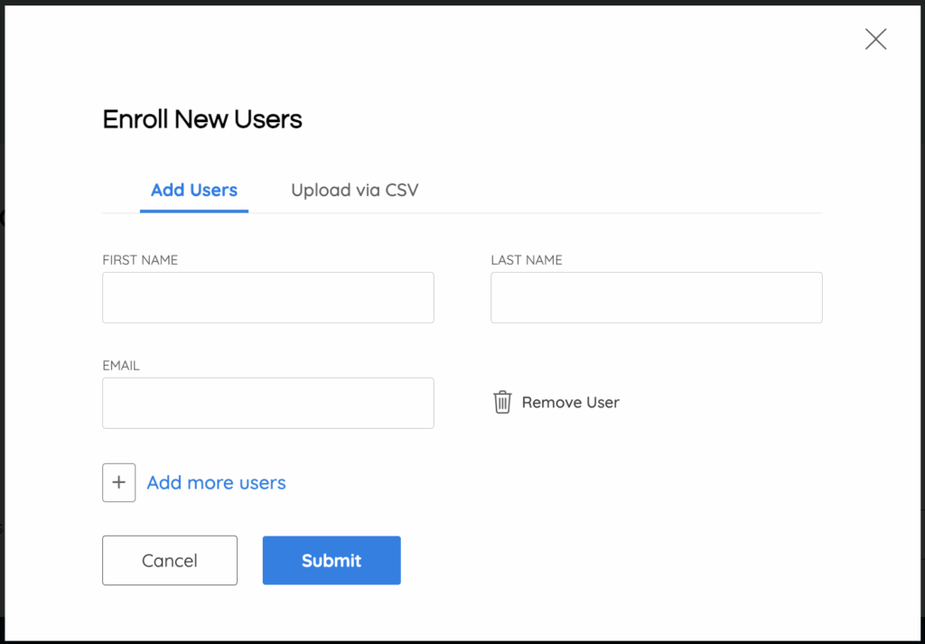925x644 pixels.
Task: Close the Enroll New Users dialog
Action: pos(875,39)
